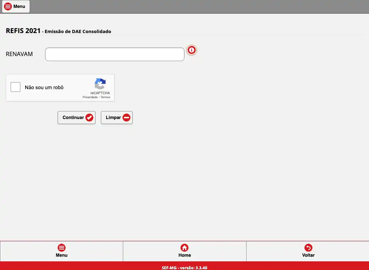Open the top-left Menu text label
369x270 pixels.
[19, 6]
